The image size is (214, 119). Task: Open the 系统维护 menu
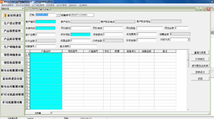tap(73, 5)
